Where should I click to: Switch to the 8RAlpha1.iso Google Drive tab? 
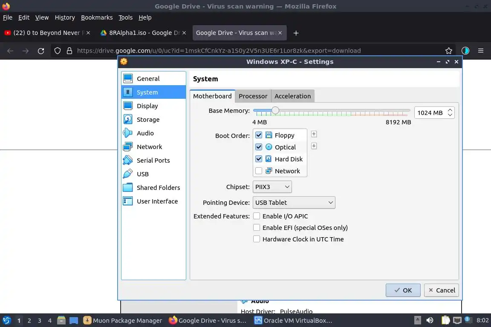click(143, 33)
